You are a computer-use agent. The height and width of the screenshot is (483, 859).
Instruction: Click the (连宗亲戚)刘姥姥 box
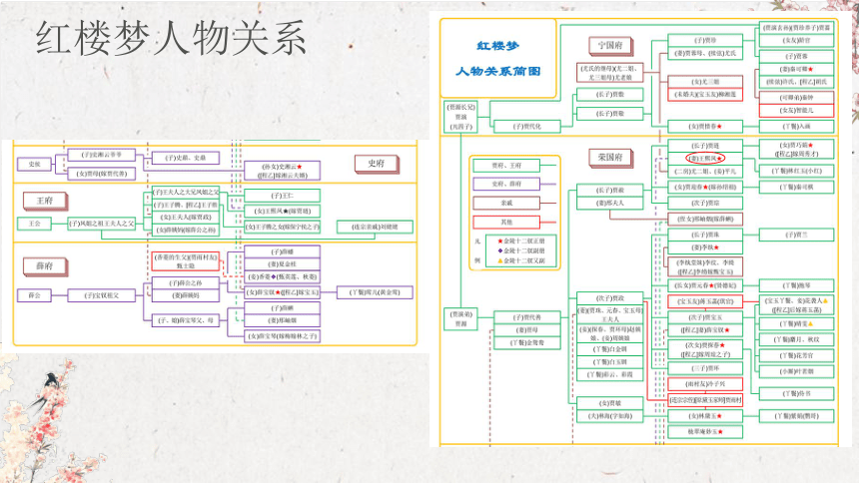(x=375, y=227)
